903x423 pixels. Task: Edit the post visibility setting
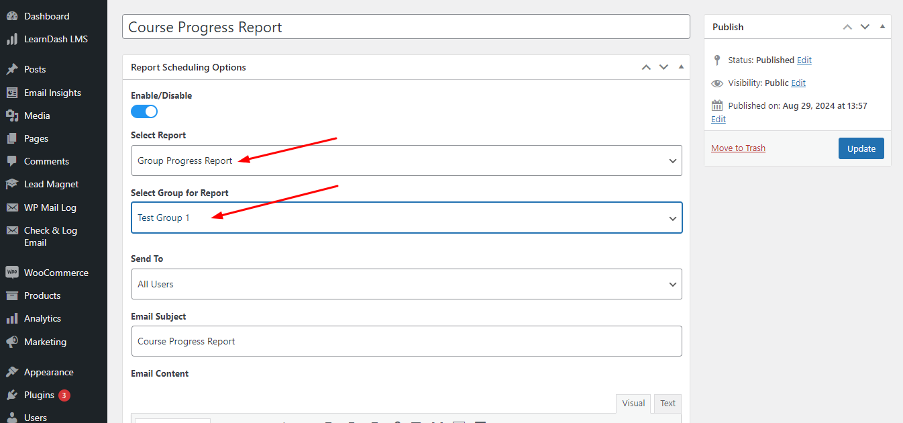798,83
